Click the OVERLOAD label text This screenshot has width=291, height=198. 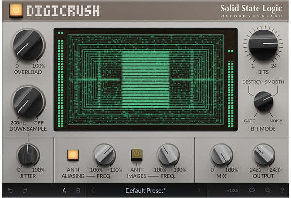(28, 72)
